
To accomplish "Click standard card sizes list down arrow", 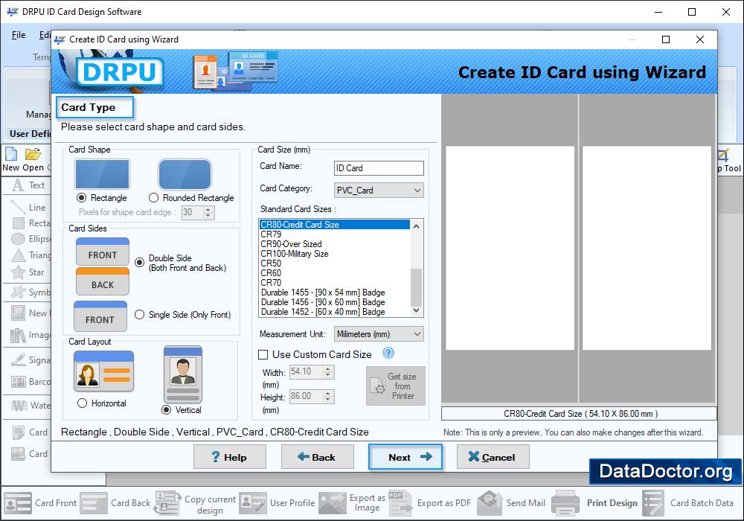I will click(416, 310).
